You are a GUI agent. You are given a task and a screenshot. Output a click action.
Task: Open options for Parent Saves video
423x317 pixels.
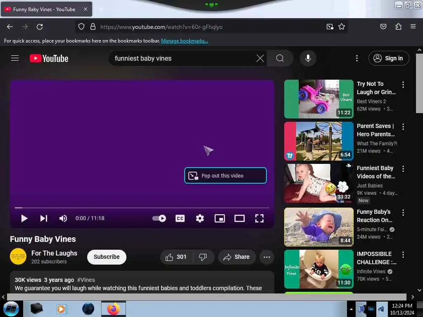tap(403, 127)
